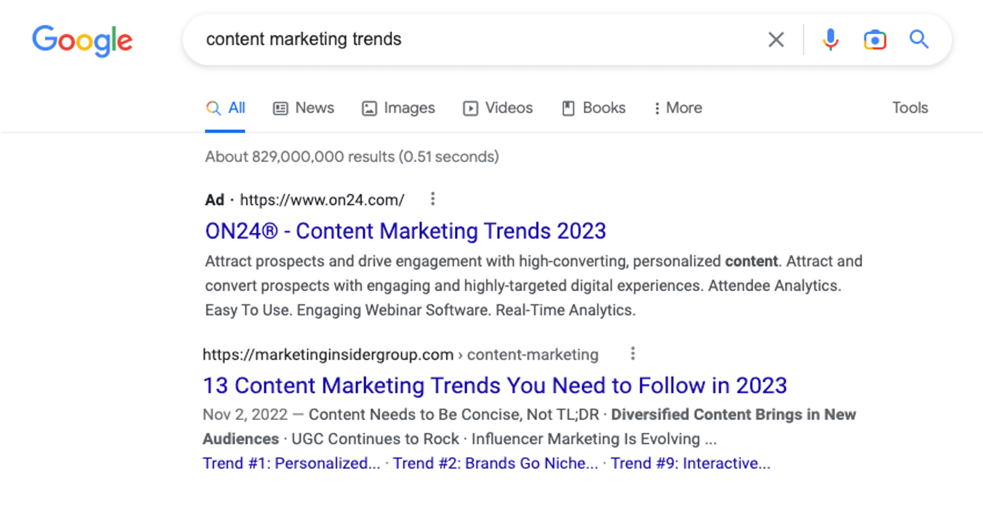Clear the search box with the X icon
The image size is (983, 508).
776,40
